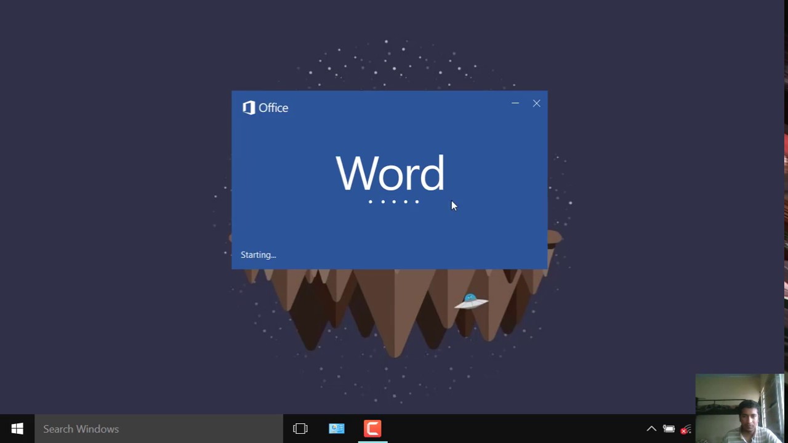The width and height of the screenshot is (788, 443).
Task: Open the blue window app in taskbar
Action: click(337, 429)
